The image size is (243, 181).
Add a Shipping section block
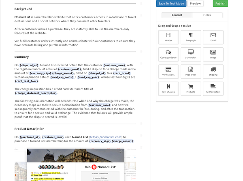[213, 72]
